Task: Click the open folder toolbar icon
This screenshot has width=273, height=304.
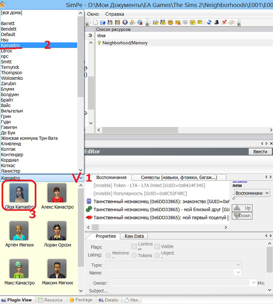Action: coord(103,23)
